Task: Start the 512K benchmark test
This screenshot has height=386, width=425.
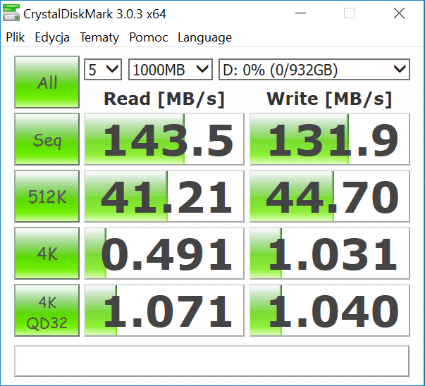Action: click(x=47, y=196)
